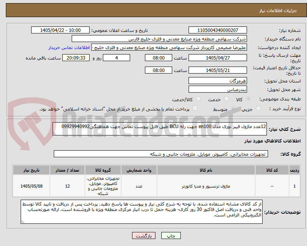This screenshot has height=246, width=307.
Task: Click the quantity cell showing 12
Action: pyautogui.click(x=67, y=186)
